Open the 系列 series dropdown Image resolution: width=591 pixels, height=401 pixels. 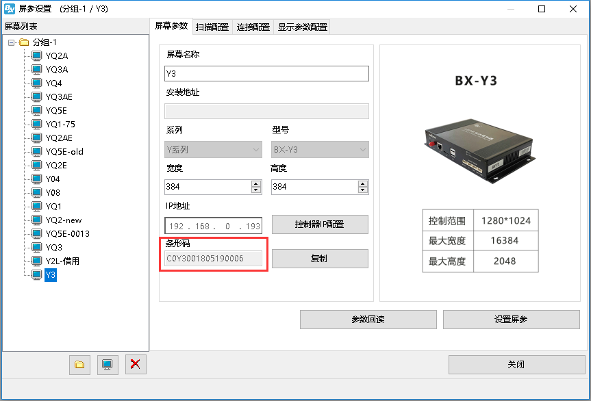(x=213, y=149)
